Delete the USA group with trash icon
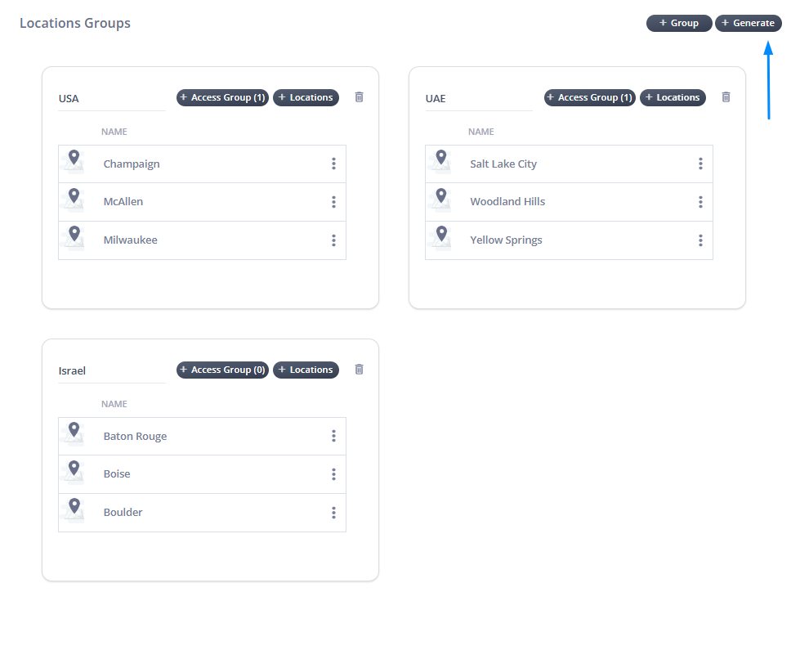 (x=359, y=97)
